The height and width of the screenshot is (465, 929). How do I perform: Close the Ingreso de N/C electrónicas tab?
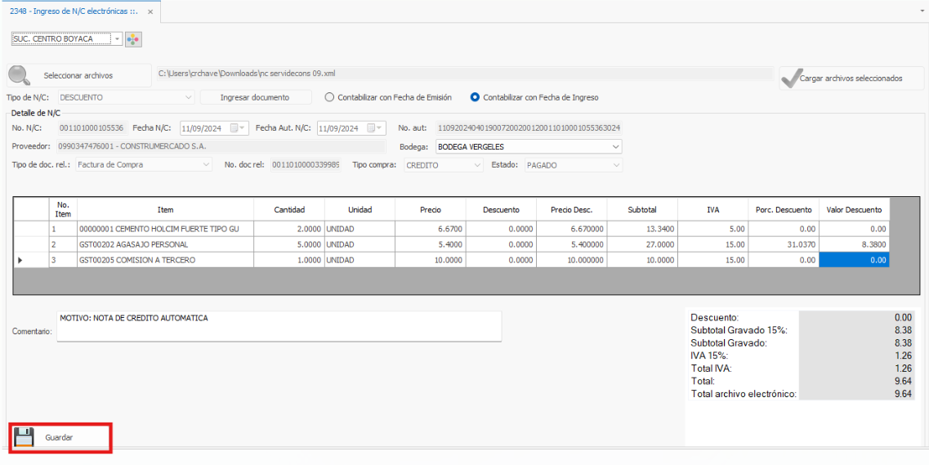(150, 12)
